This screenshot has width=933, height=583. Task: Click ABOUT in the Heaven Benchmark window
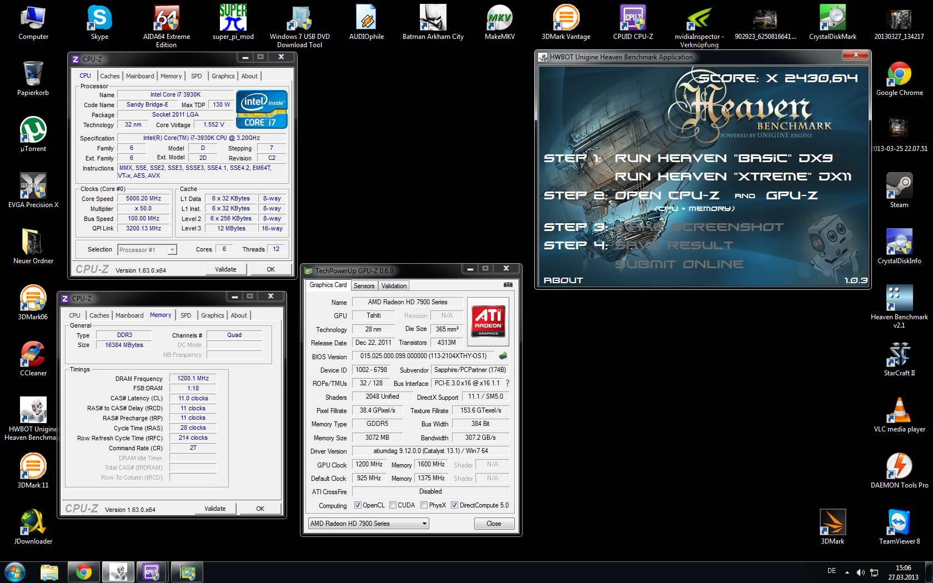[563, 280]
